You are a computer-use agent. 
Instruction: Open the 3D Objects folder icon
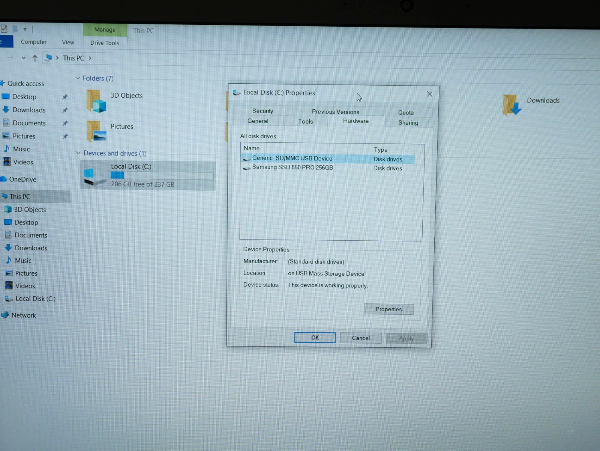click(96, 101)
